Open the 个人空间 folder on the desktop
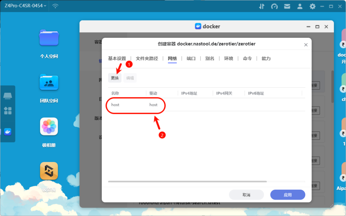 (49, 38)
